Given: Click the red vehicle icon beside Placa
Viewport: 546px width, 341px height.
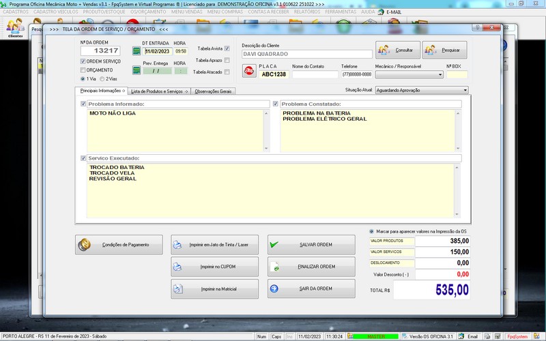Looking at the screenshot, I should click(249, 71).
